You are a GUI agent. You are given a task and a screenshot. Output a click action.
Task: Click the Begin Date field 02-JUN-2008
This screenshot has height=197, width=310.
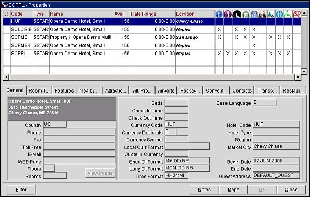276,161
